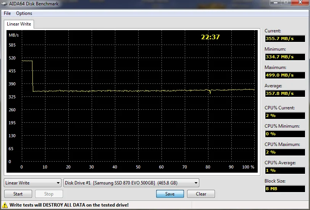Click the Block Size value 8 MB
The image size is (310, 210).
pos(285,189)
